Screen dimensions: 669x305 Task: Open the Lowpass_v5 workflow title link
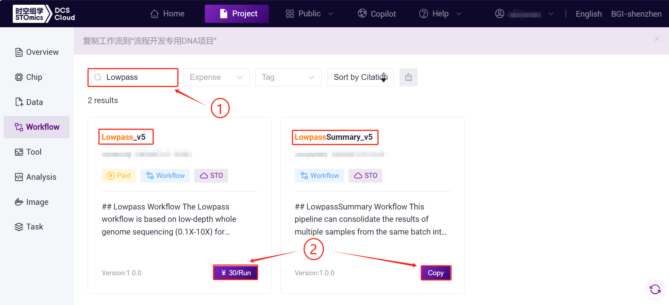coord(124,137)
